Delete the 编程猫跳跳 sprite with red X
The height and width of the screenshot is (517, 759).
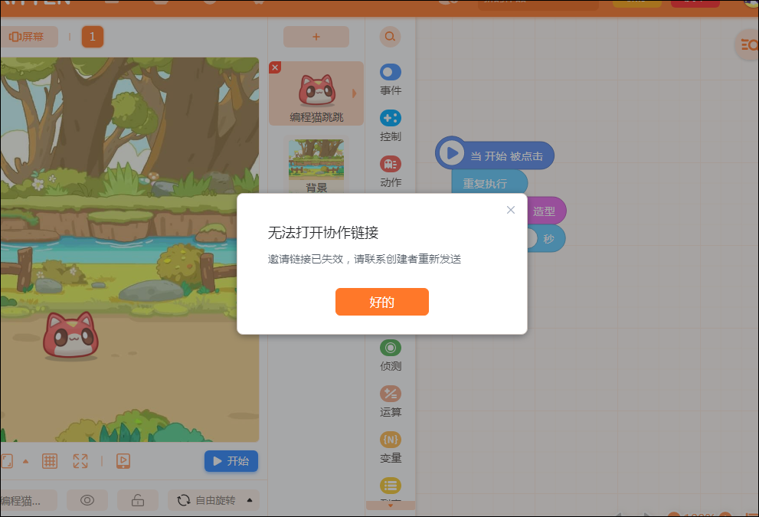coord(275,67)
